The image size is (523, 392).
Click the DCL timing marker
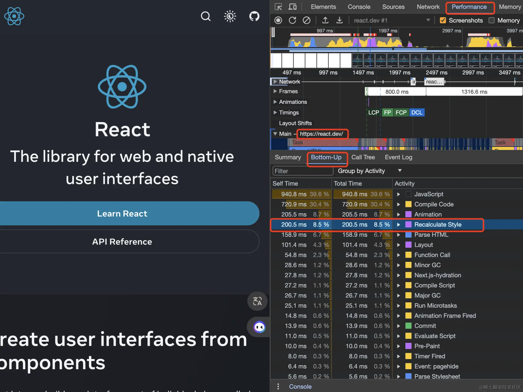(417, 113)
